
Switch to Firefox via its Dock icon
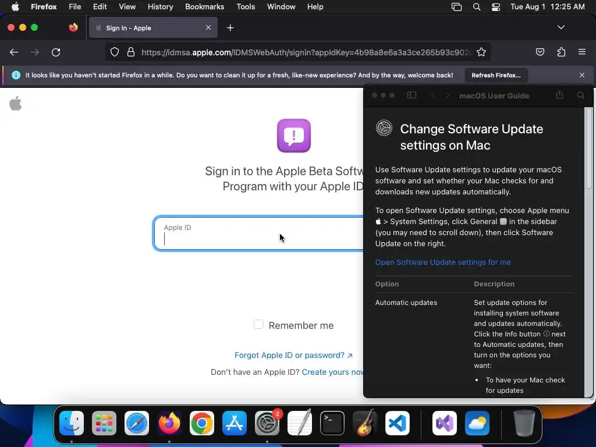pyautogui.click(x=169, y=423)
